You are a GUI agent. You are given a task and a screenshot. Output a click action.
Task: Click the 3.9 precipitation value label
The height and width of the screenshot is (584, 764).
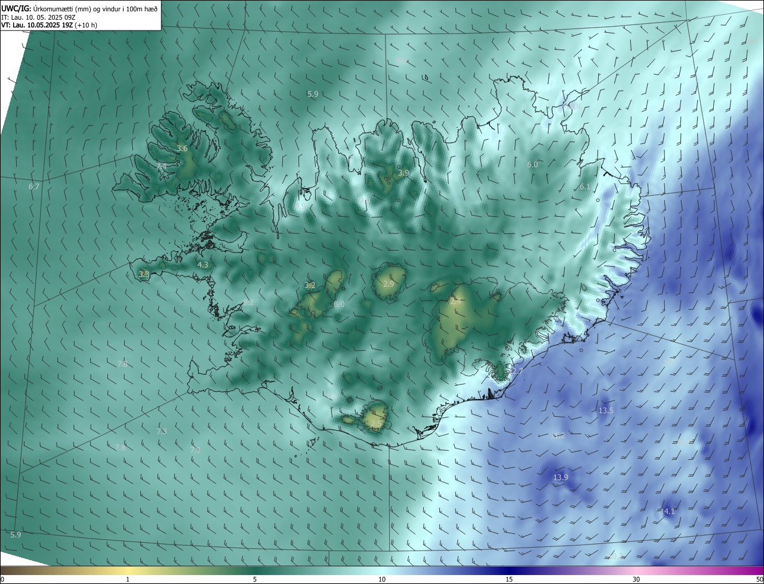403,173
